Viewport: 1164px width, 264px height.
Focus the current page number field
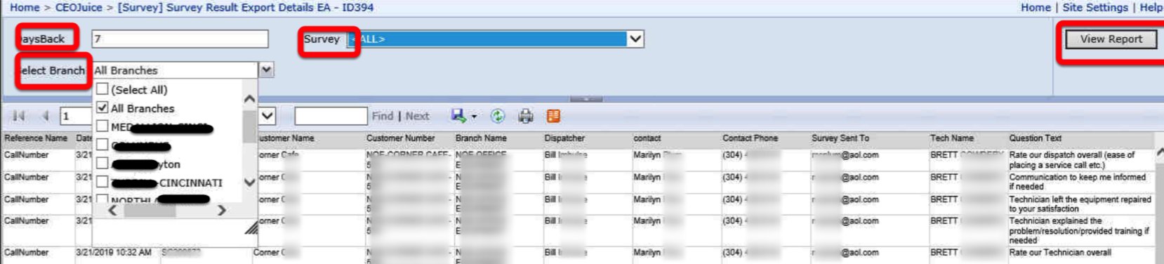click(x=76, y=116)
